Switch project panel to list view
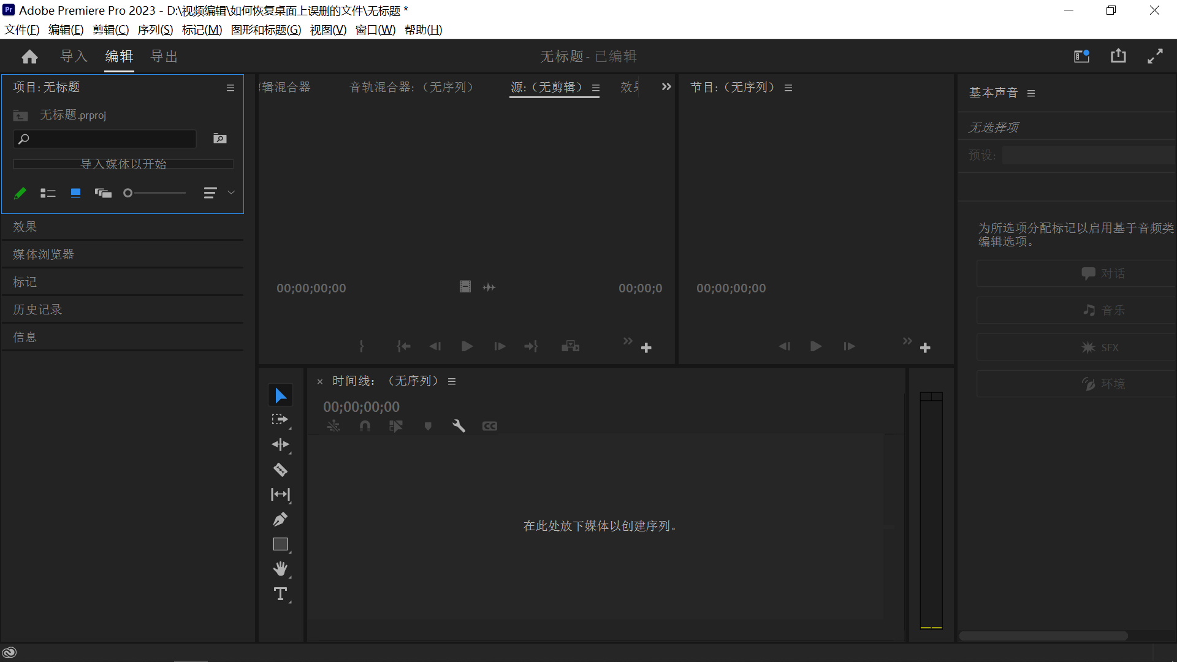The width and height of the screenshot is (1177, 662). (48, 193)
